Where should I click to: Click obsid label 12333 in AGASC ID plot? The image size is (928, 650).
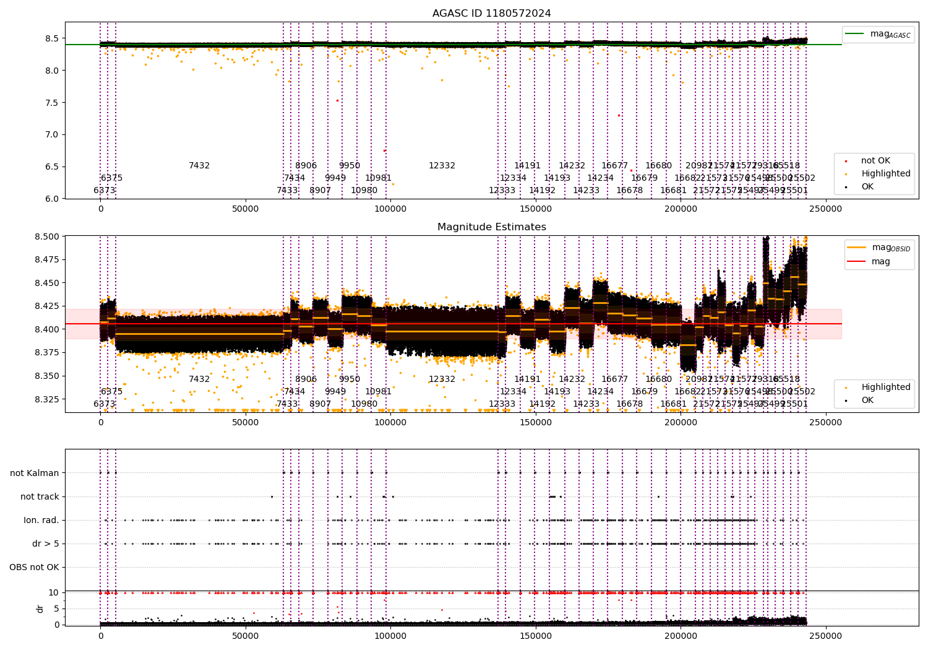(x=502, y=191)
